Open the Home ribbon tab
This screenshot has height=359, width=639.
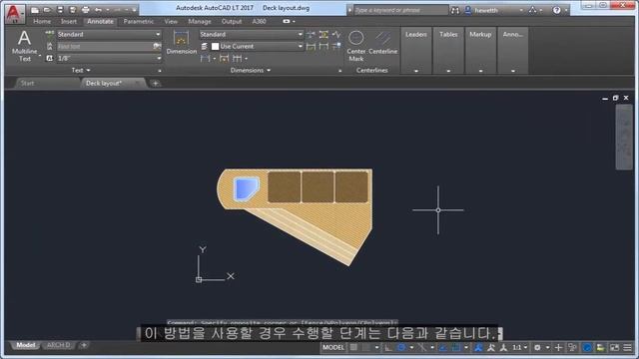click(42, 21)
